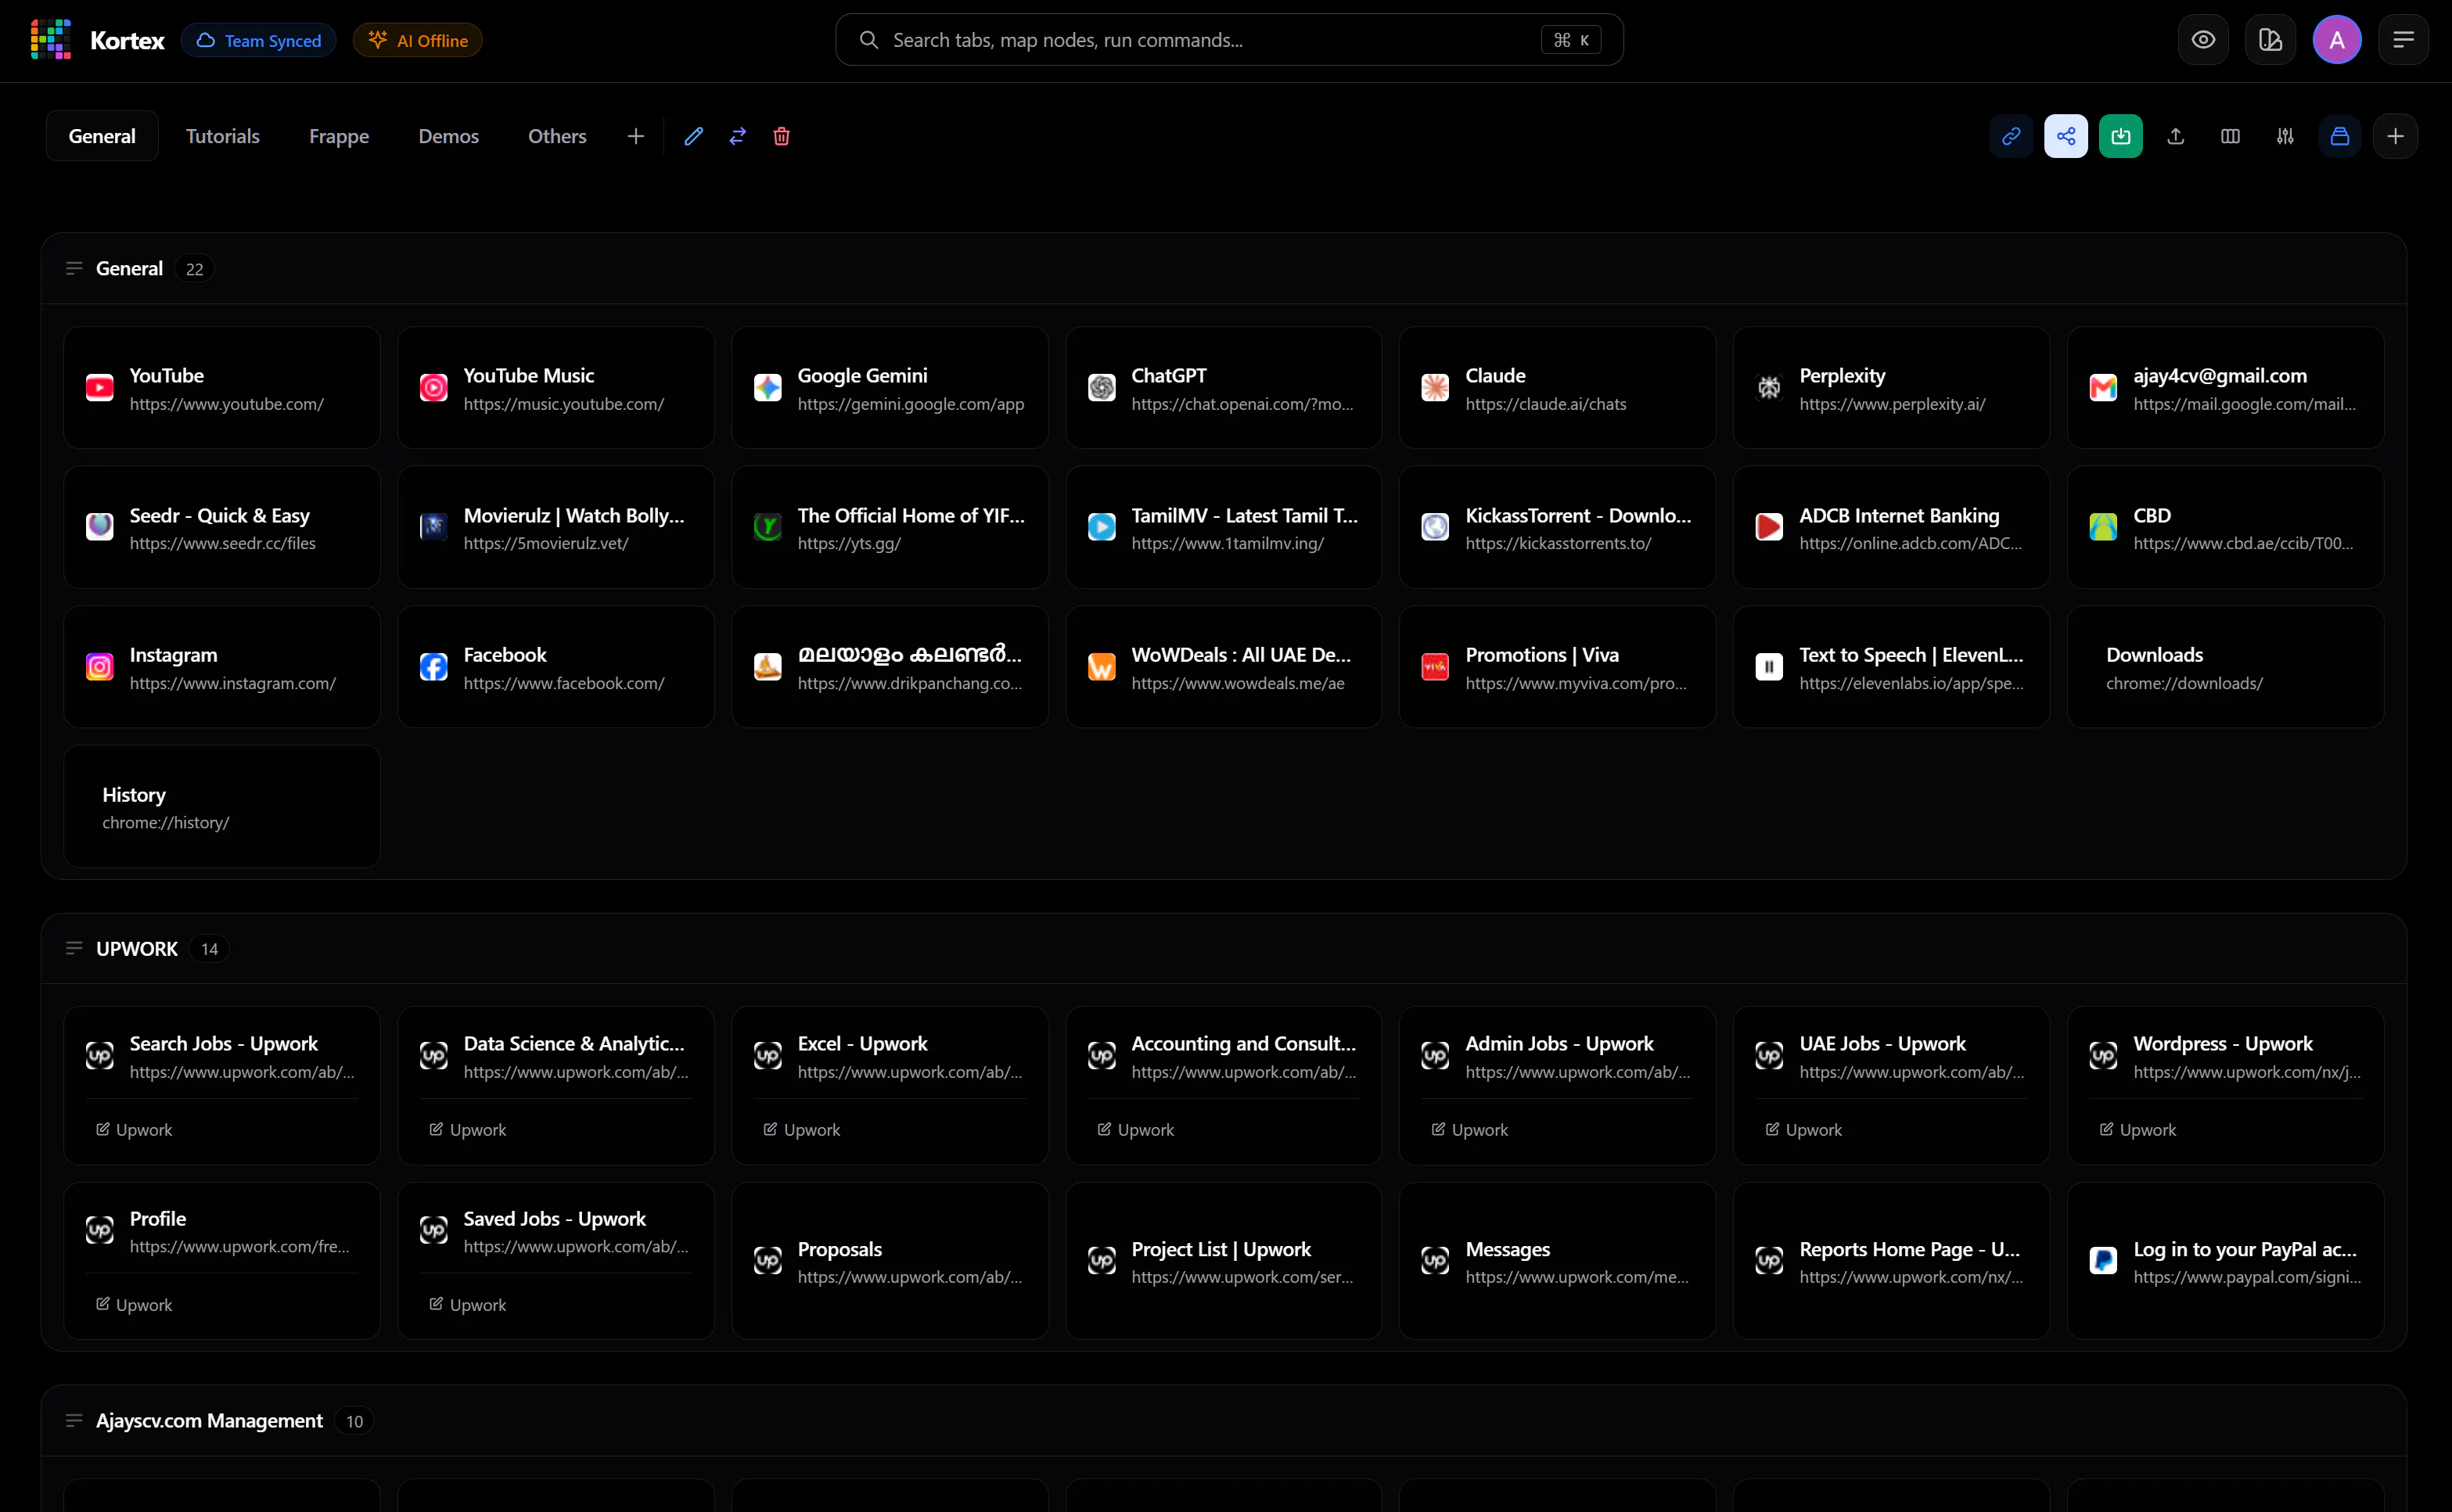
Task: Click the red trash delete icon
Action: coord(781,136)
